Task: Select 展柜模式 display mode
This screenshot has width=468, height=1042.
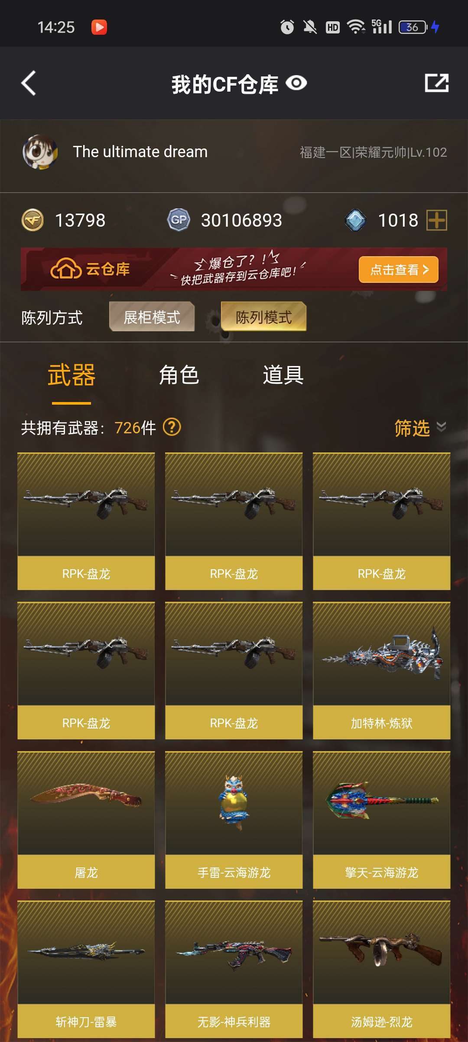Action: click(152, 317)
